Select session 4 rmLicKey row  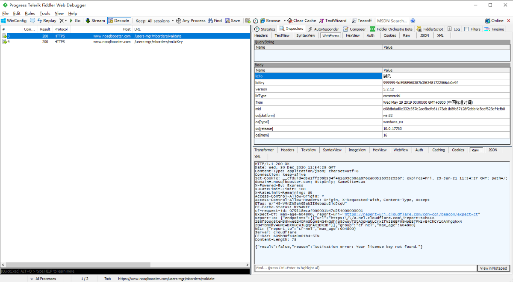click(x=125, y=42)
